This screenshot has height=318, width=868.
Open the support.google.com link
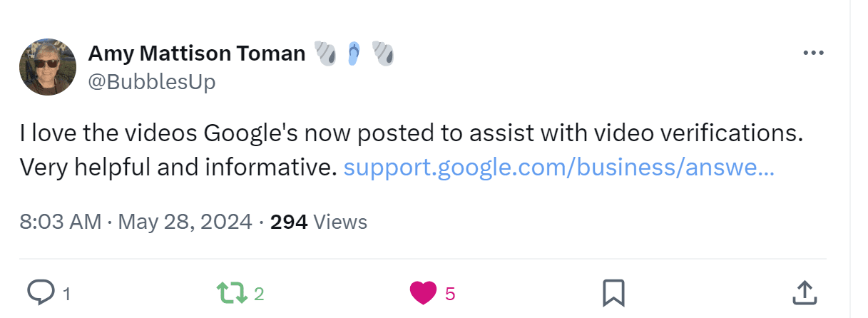tap(558, 168)
